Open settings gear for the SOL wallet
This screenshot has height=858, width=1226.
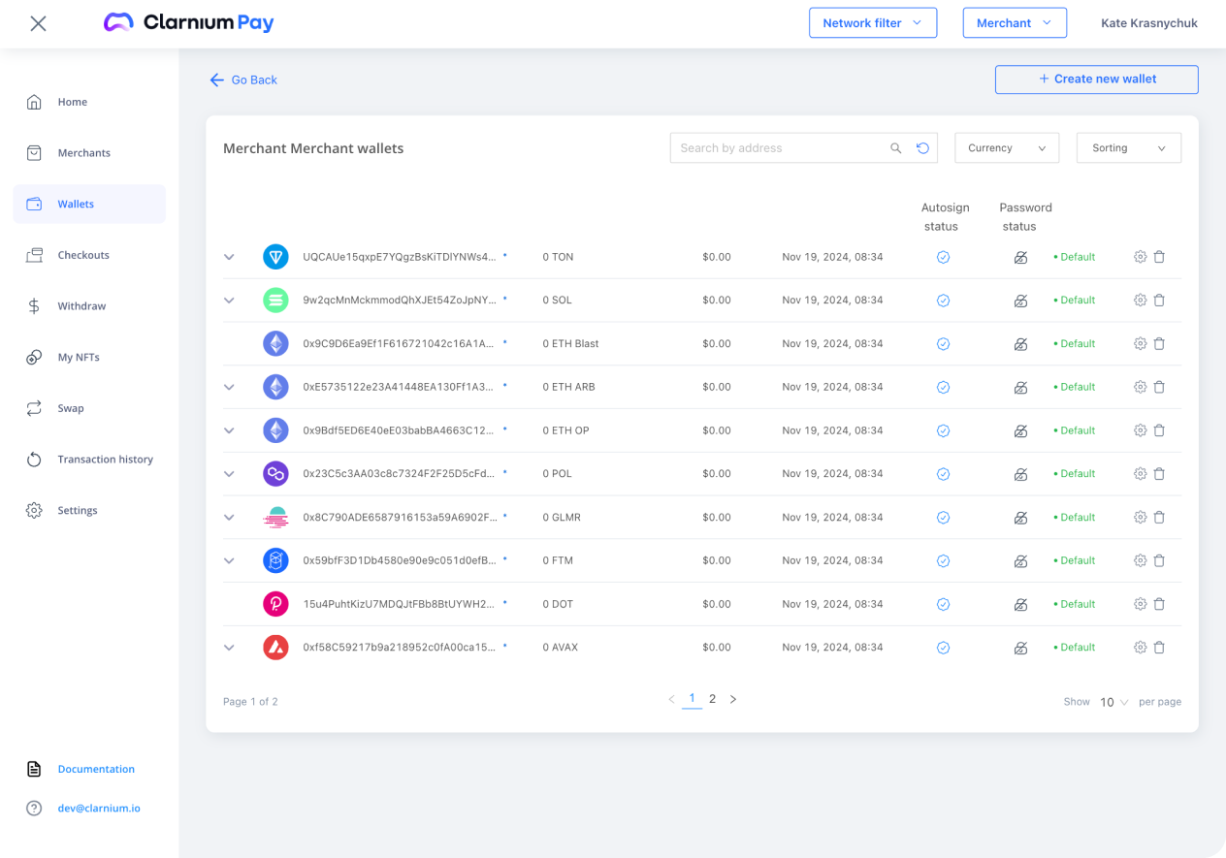1140,301
